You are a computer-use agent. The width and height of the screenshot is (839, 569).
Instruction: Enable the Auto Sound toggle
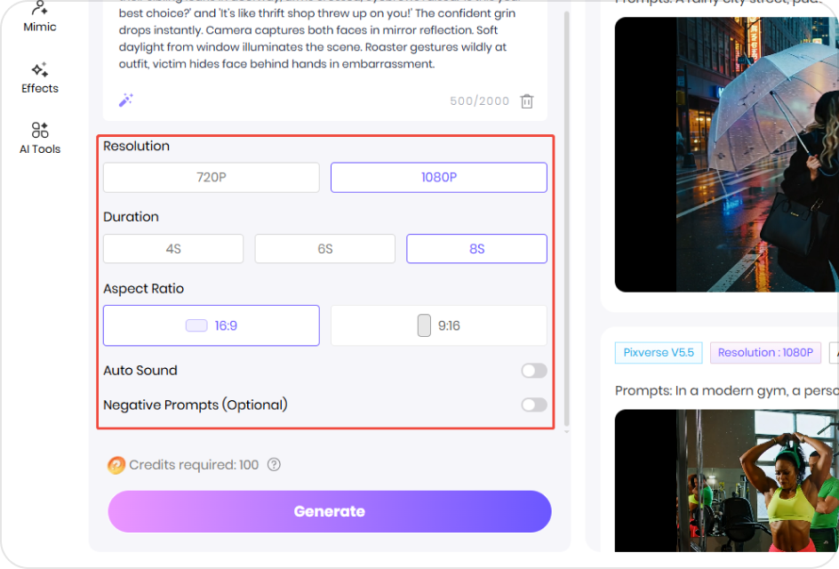pos(534,371)
